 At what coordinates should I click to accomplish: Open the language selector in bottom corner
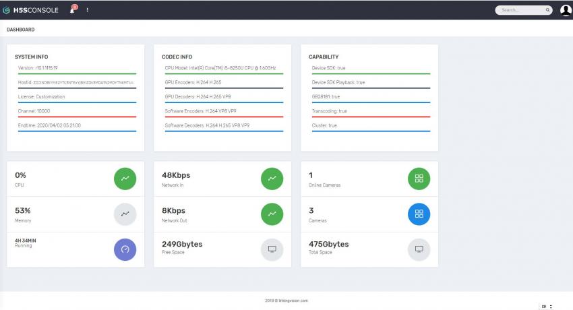[x=546, y=307]
